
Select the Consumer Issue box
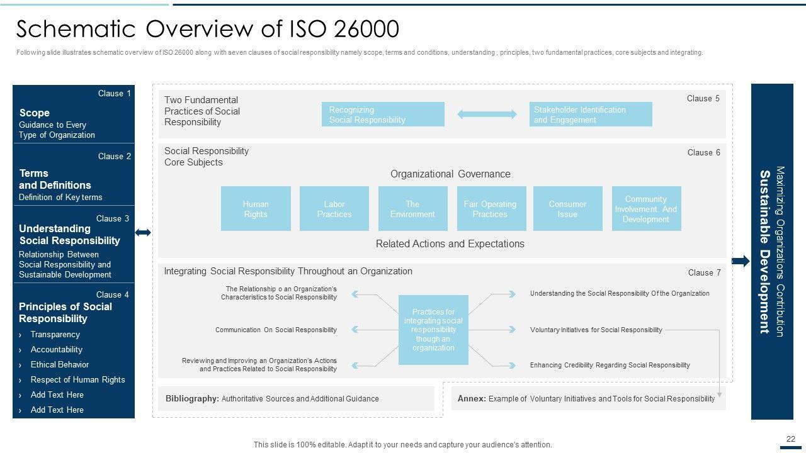(568, 208)
